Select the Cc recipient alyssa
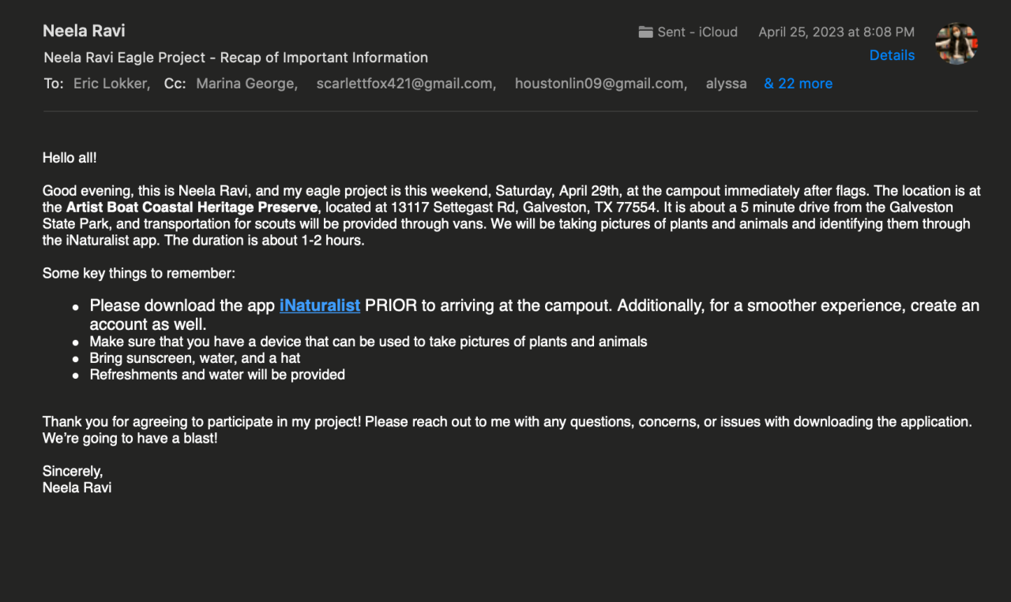Viewport: 1011px width, 602px height. click(726, 84)
